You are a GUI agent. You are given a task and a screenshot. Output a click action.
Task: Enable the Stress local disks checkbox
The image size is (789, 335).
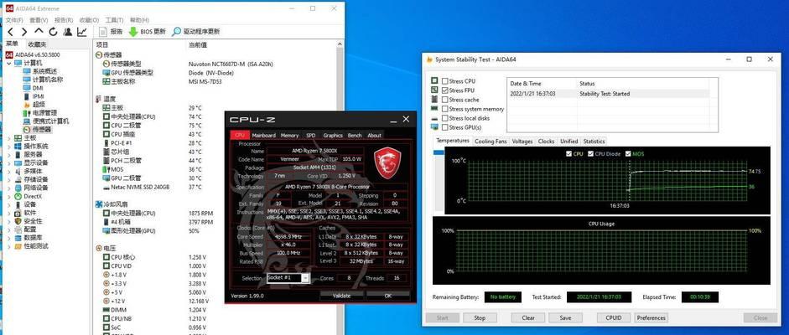[x=445, y=118]
